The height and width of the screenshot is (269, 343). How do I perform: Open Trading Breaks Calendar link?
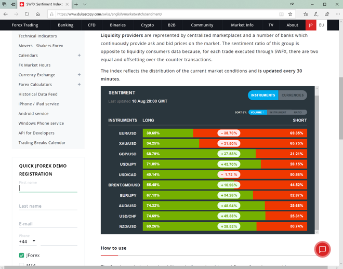42,143
